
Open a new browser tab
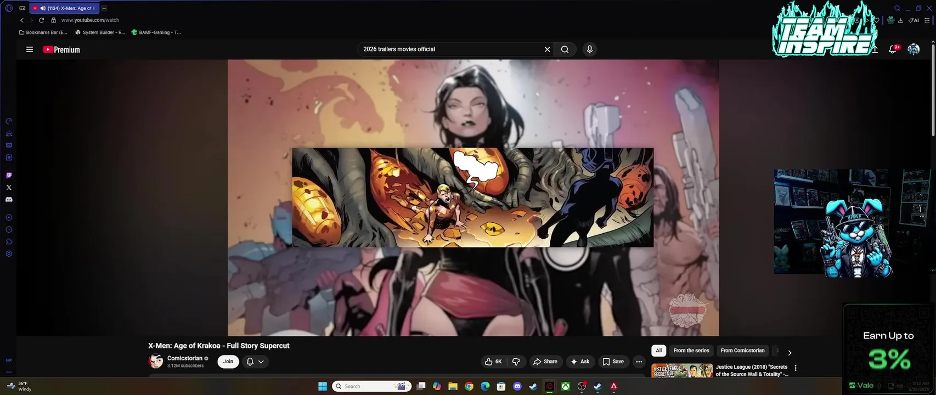pos(104,8)
